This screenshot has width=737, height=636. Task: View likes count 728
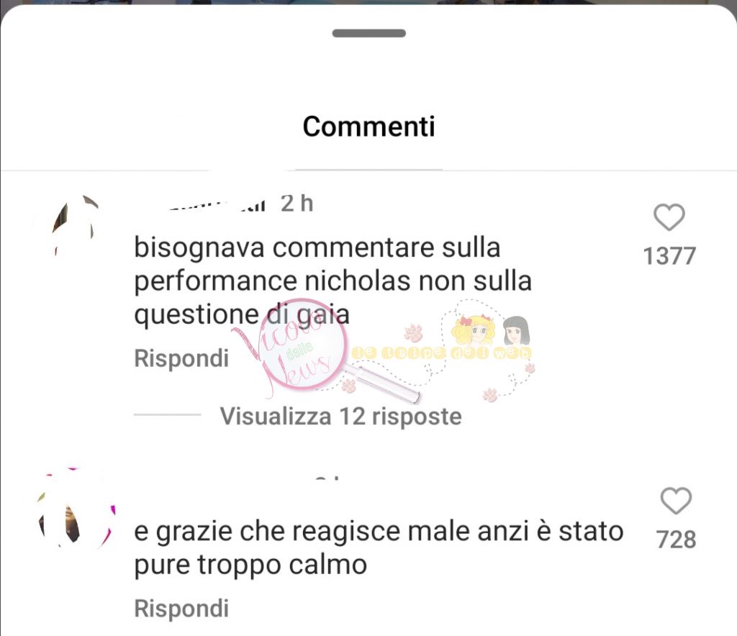tap(676, 540)
